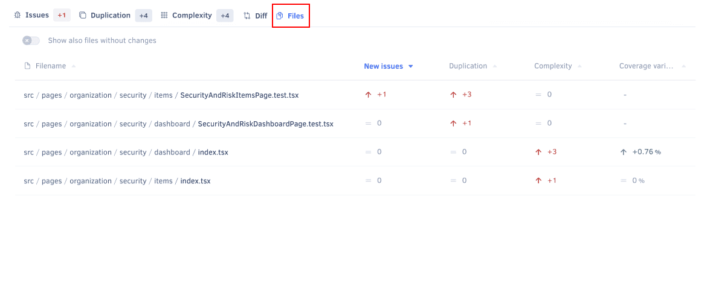Toggle show files without changes switch
The image size is (713, 293).
click(31, 40)
